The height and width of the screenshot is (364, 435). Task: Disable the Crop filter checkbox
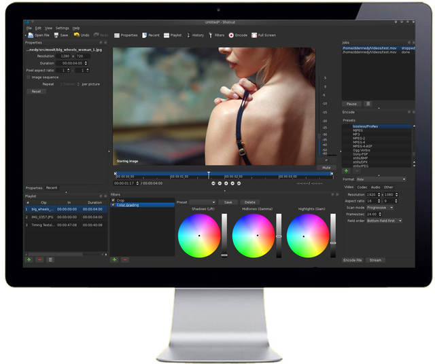pyautogui.click(x=114, y=200)
